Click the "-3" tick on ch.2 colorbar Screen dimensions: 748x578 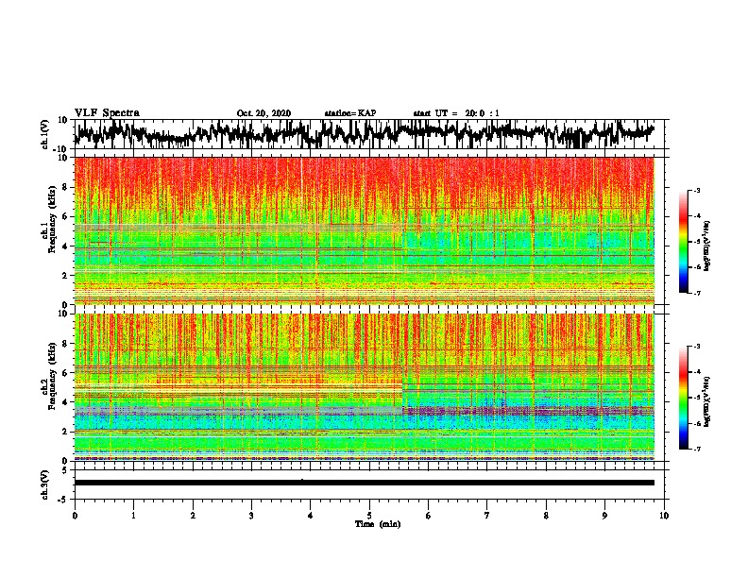(696, 347)
